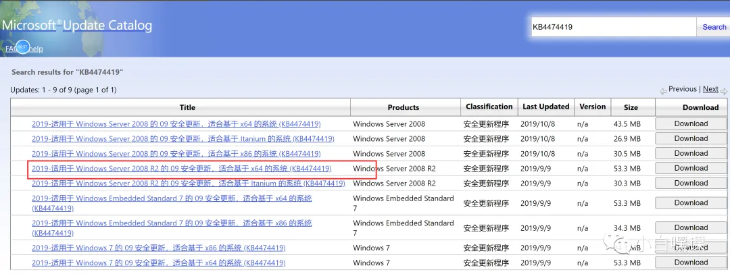Click Products cell for Windows 7 x64 row
The width and height of the screenshot is (730, 276).
pyautogui.click(x=372, y=263)
